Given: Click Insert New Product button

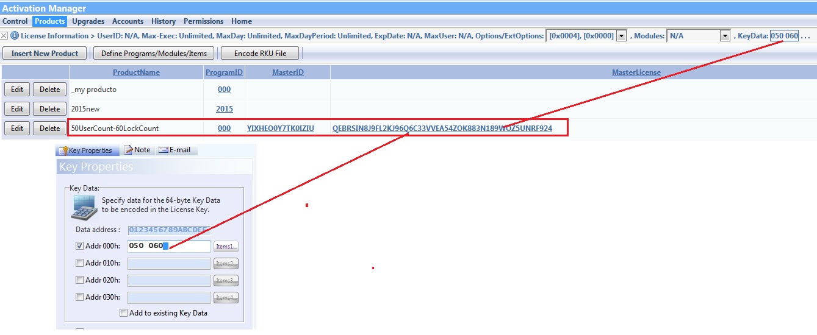Looking at the screenshot, I should click(45, 54).
